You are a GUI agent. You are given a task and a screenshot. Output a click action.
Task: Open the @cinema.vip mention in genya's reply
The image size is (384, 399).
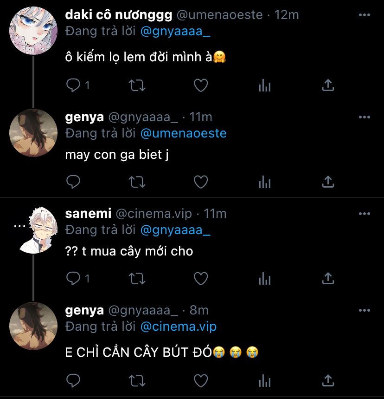click(179, 327)
